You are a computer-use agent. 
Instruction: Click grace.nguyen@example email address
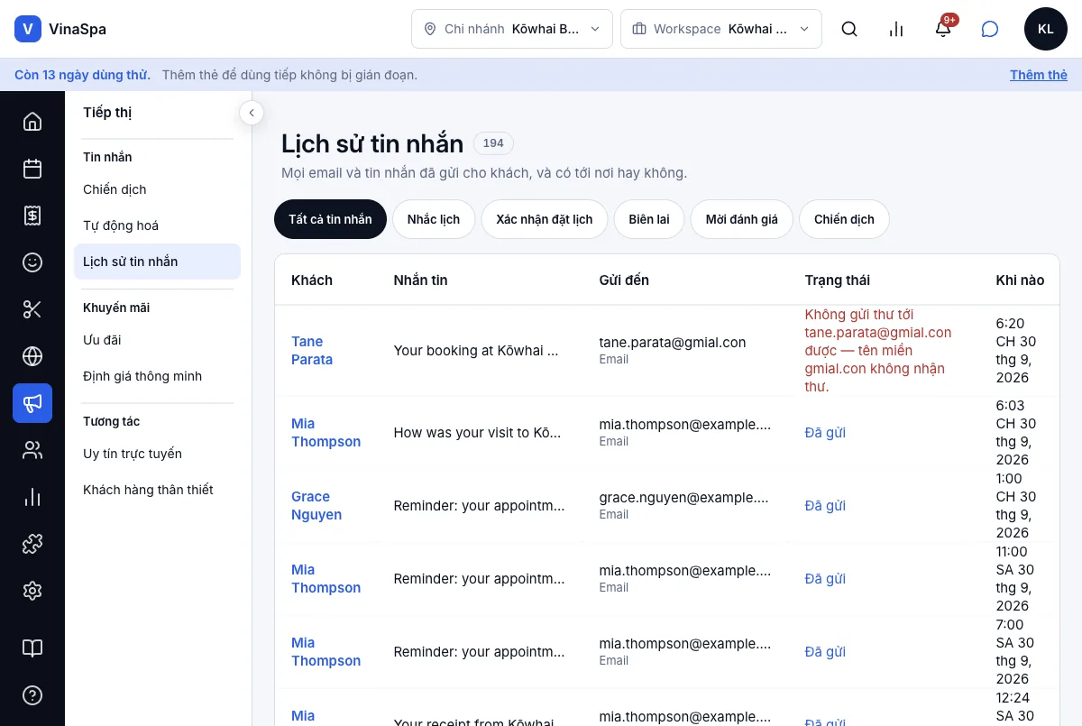pyautogui.click(x=685, y=497)
